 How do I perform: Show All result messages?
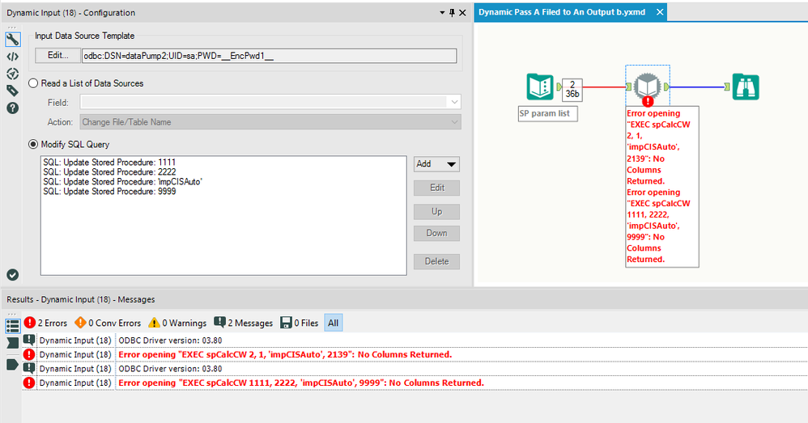334,324
